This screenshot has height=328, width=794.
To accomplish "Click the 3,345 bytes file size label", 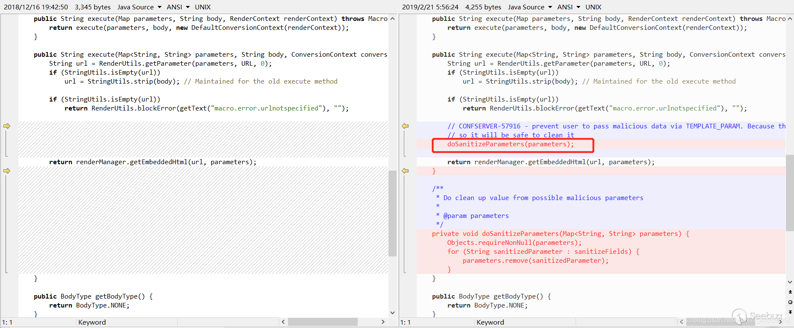I will point(93,7).
